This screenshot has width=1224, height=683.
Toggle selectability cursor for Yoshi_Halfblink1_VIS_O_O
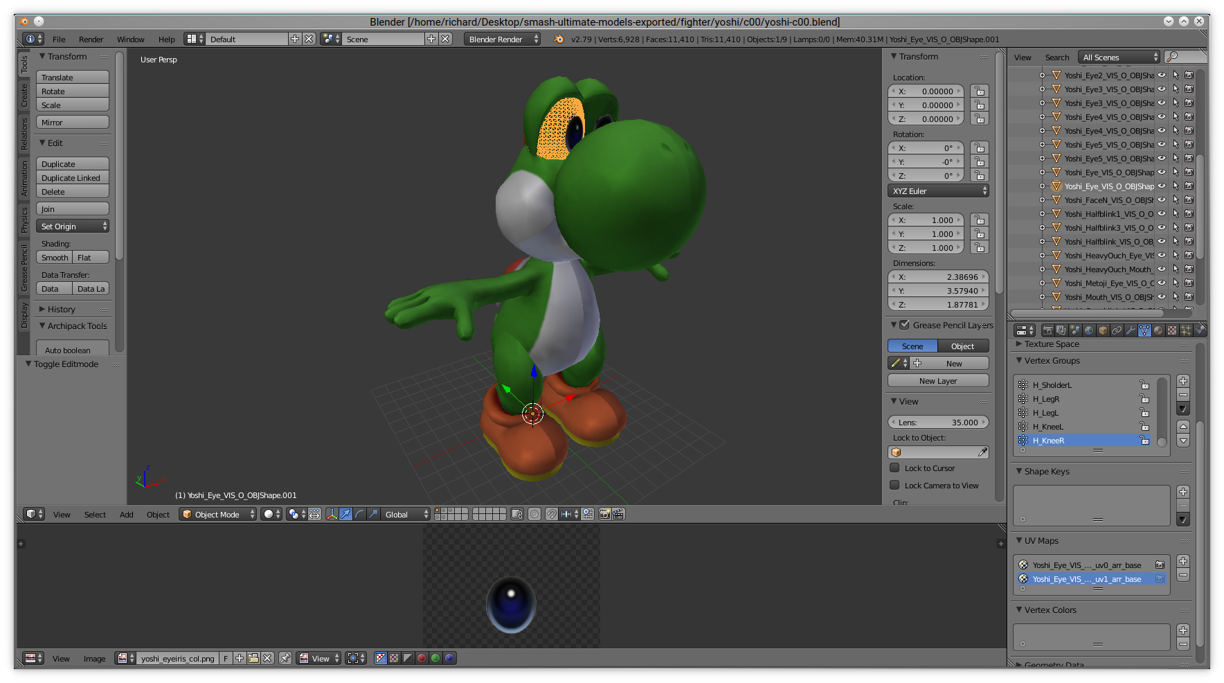click(x=1176, y=213)
